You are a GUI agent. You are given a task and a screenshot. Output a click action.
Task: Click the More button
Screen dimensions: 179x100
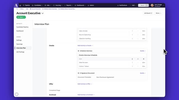159,13
